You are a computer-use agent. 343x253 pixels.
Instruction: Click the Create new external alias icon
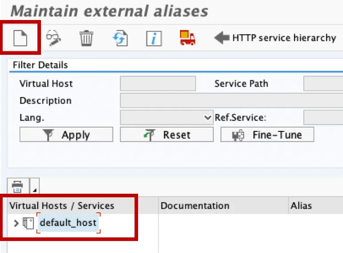[20, 38]
